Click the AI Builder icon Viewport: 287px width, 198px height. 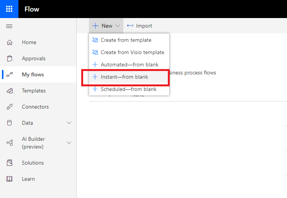pyautogui.click(x=10, y=143)
